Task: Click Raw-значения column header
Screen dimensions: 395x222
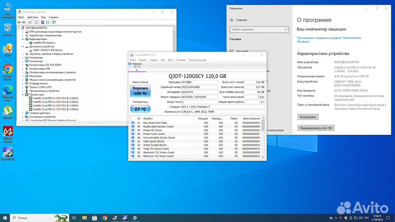Action: 251,118
